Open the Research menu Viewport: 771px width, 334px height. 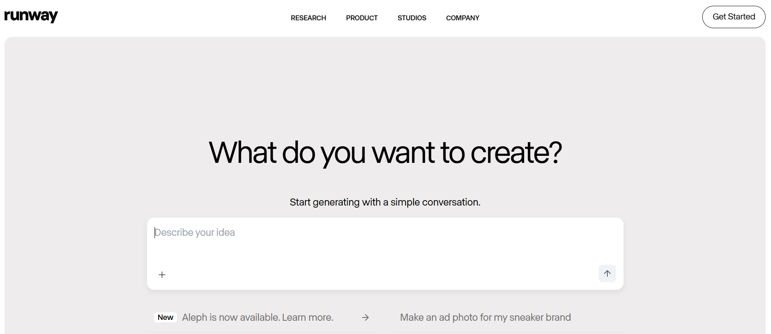[308, 18]
